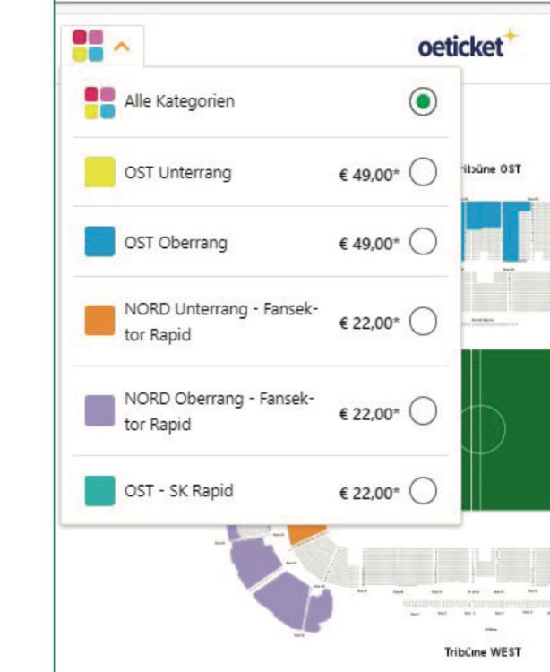Click the purple NORD Oberrang swatch
This screenshot has height=672, width=550.
100,410
